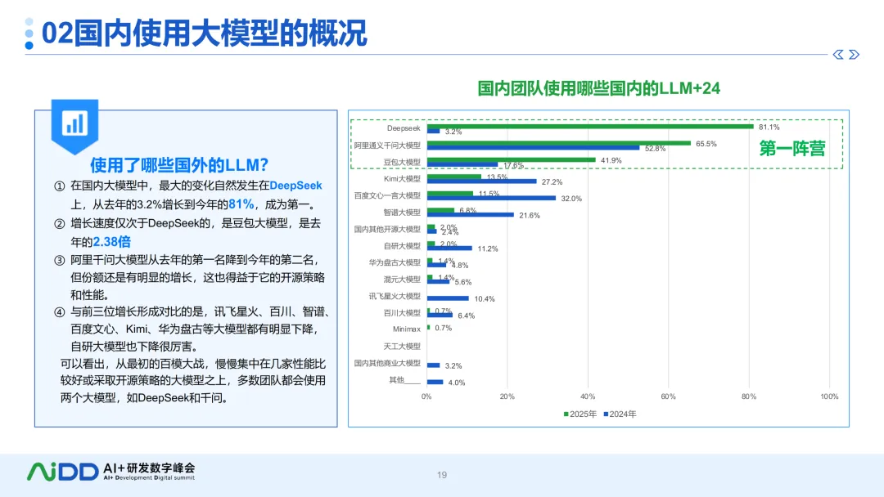Click the 27.2% Kimi data label
Viewport: 884px width, 497px height.
(552, 181)
